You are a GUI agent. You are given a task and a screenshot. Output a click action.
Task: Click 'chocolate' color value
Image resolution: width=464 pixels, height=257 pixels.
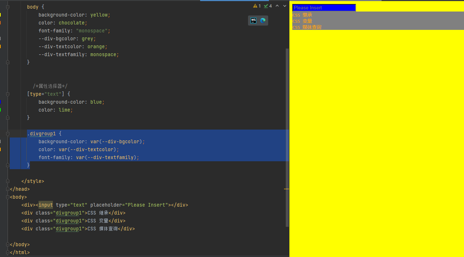(72, 23)
